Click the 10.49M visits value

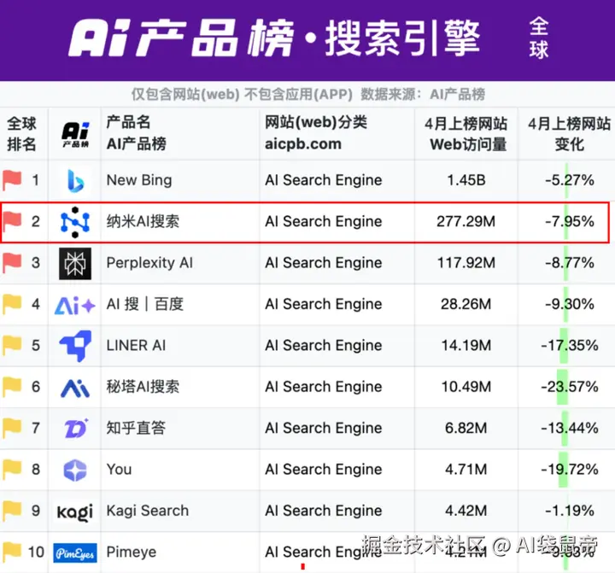pyautogui.click(x=466, y=387)
